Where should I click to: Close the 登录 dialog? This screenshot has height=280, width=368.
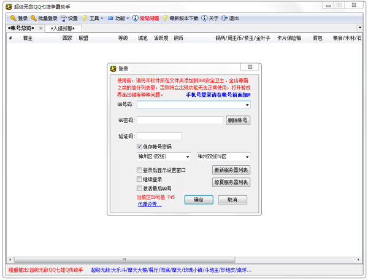pos(250,67)
